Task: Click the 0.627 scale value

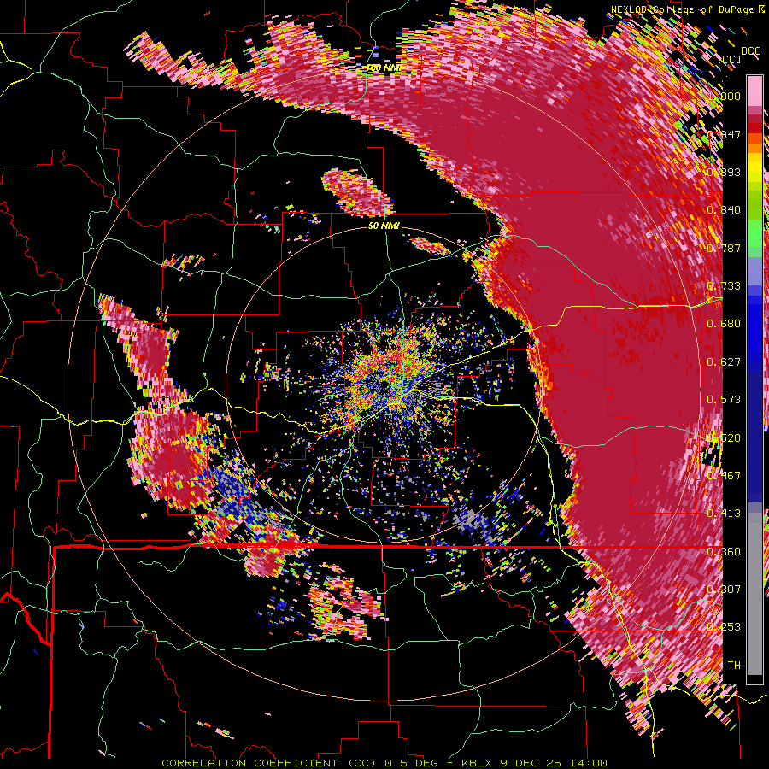Action: point(724,362)
